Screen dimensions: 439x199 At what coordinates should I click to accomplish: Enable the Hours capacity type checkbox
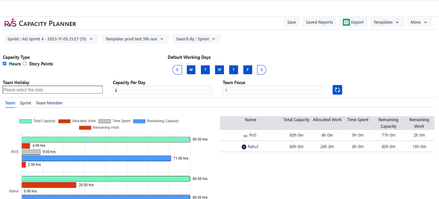point(5,64)
